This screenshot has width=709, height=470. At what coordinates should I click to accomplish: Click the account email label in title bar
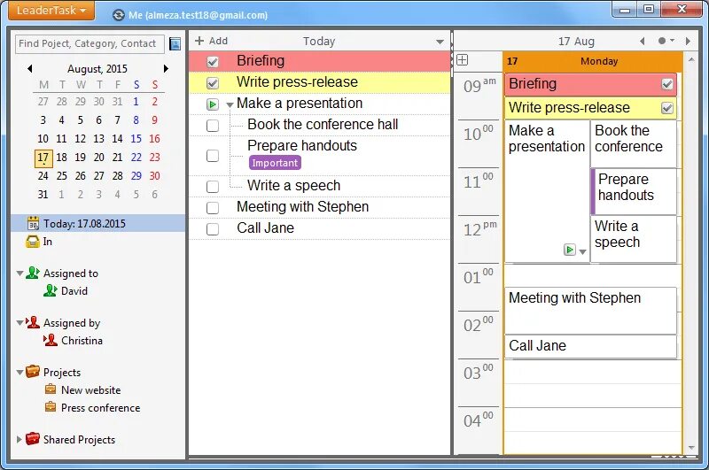(198, 15)
